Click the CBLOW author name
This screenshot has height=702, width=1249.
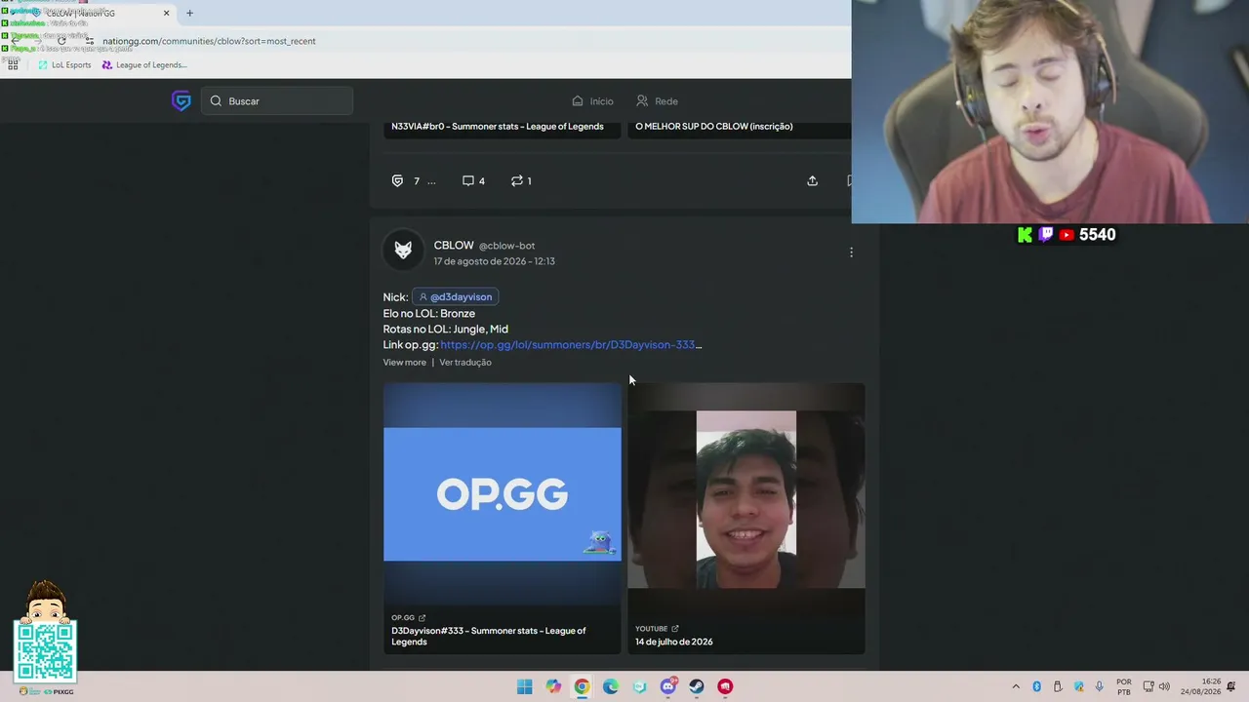[x=454, y=246]
